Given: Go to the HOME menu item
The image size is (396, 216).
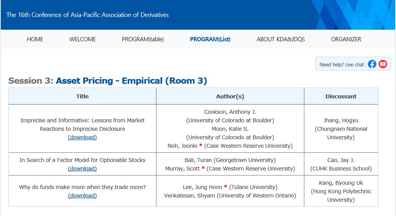Looking at the screenshot, I should pos(35,39).
